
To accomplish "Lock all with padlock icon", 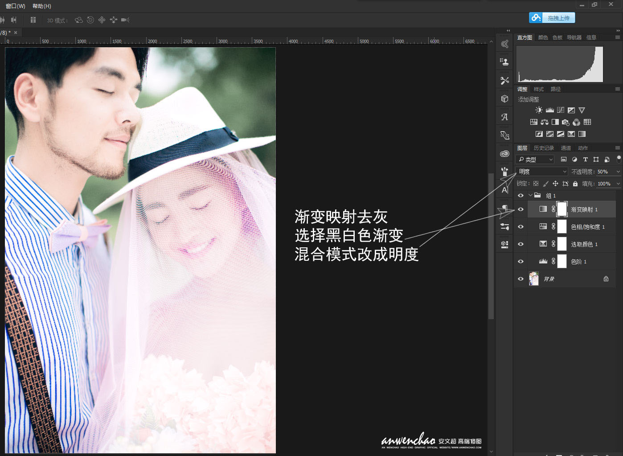I will (575, 184).
